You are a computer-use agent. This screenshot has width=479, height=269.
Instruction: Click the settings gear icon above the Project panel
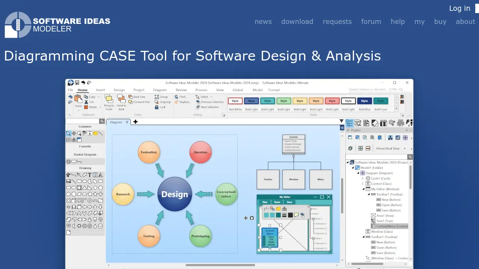(x=391, y=123)
